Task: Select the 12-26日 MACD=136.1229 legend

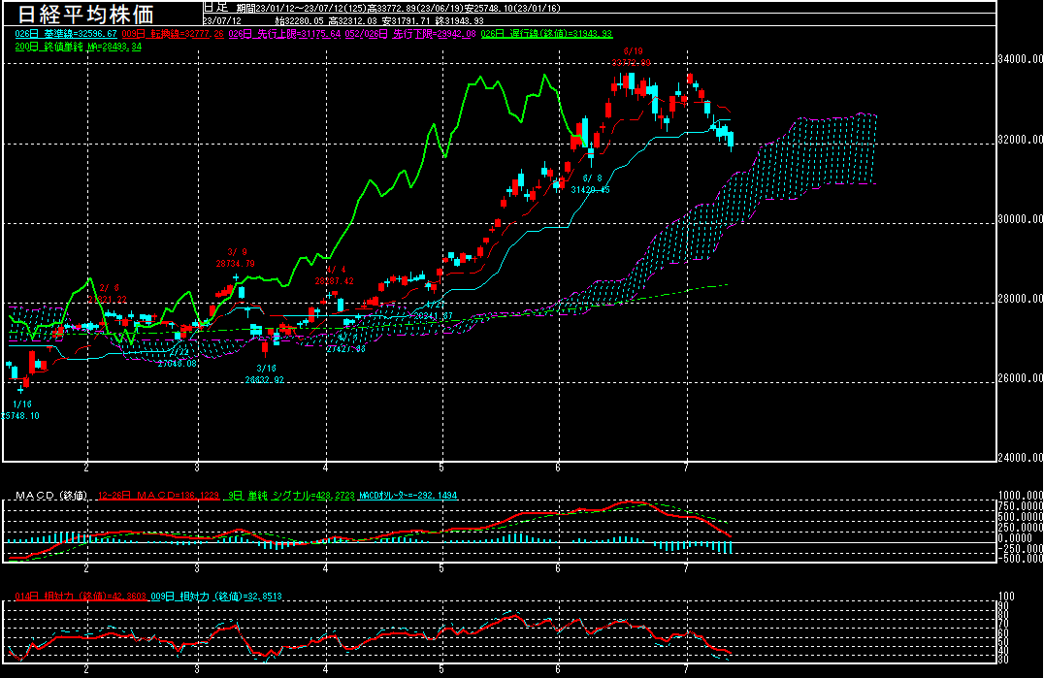Action: (158, 495)
